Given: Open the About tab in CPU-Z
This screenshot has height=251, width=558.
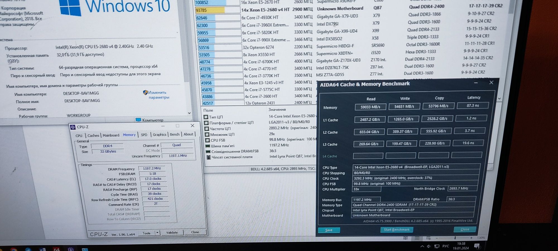Looking at the screenshot, I should click(188, 134).
